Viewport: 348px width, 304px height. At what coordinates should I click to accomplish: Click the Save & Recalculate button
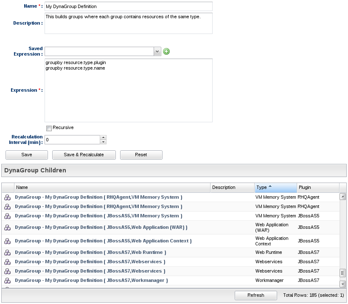pyautogui.click(x=84, y=155)
